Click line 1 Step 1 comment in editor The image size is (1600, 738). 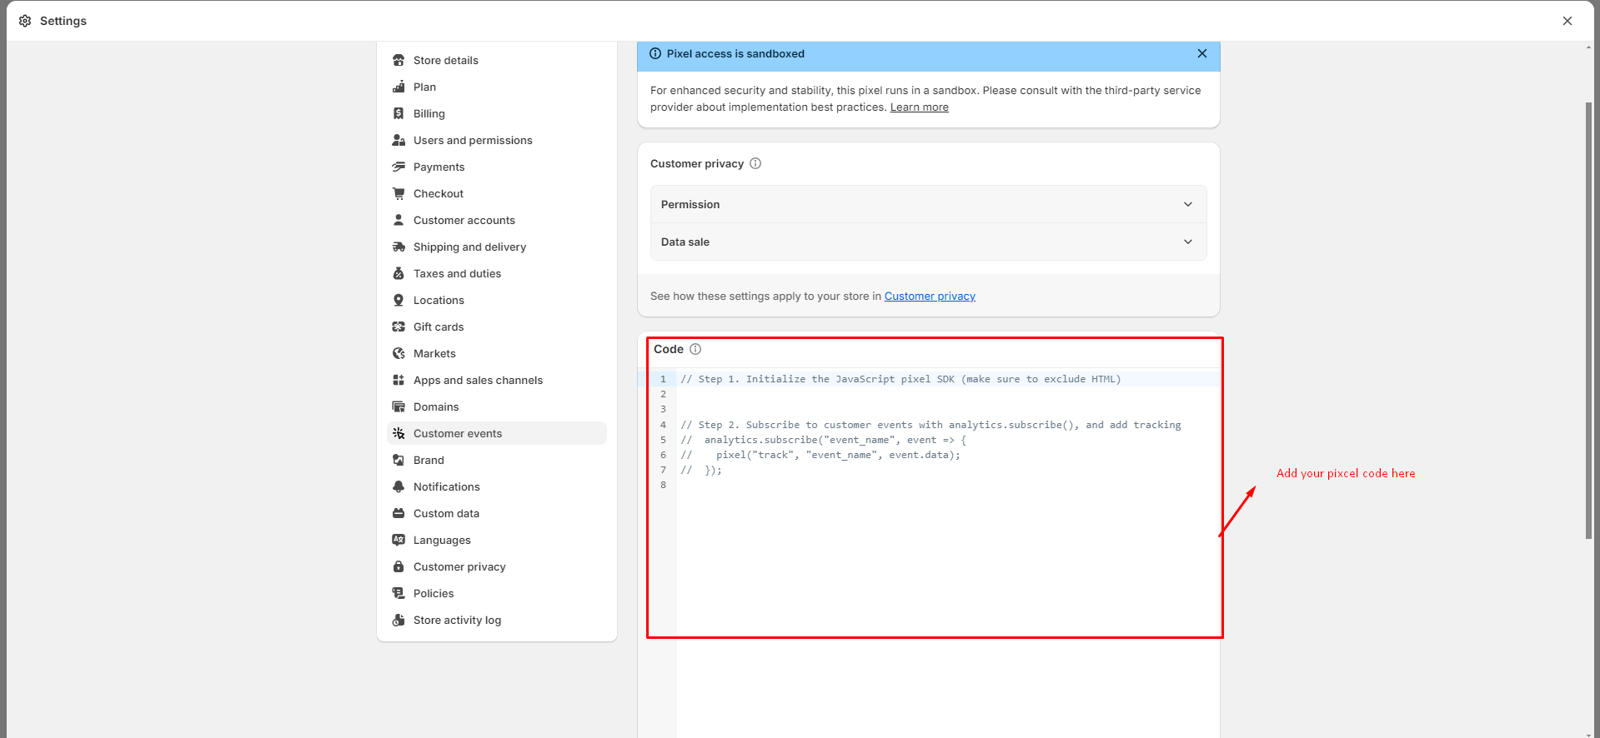(900, 379)
